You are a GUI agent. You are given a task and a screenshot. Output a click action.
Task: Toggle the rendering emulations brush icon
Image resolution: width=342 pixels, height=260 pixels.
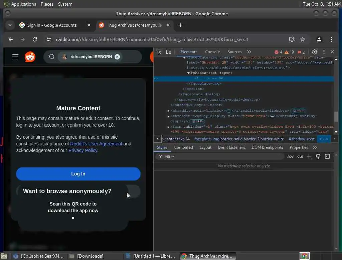click(x=318, y=156)
